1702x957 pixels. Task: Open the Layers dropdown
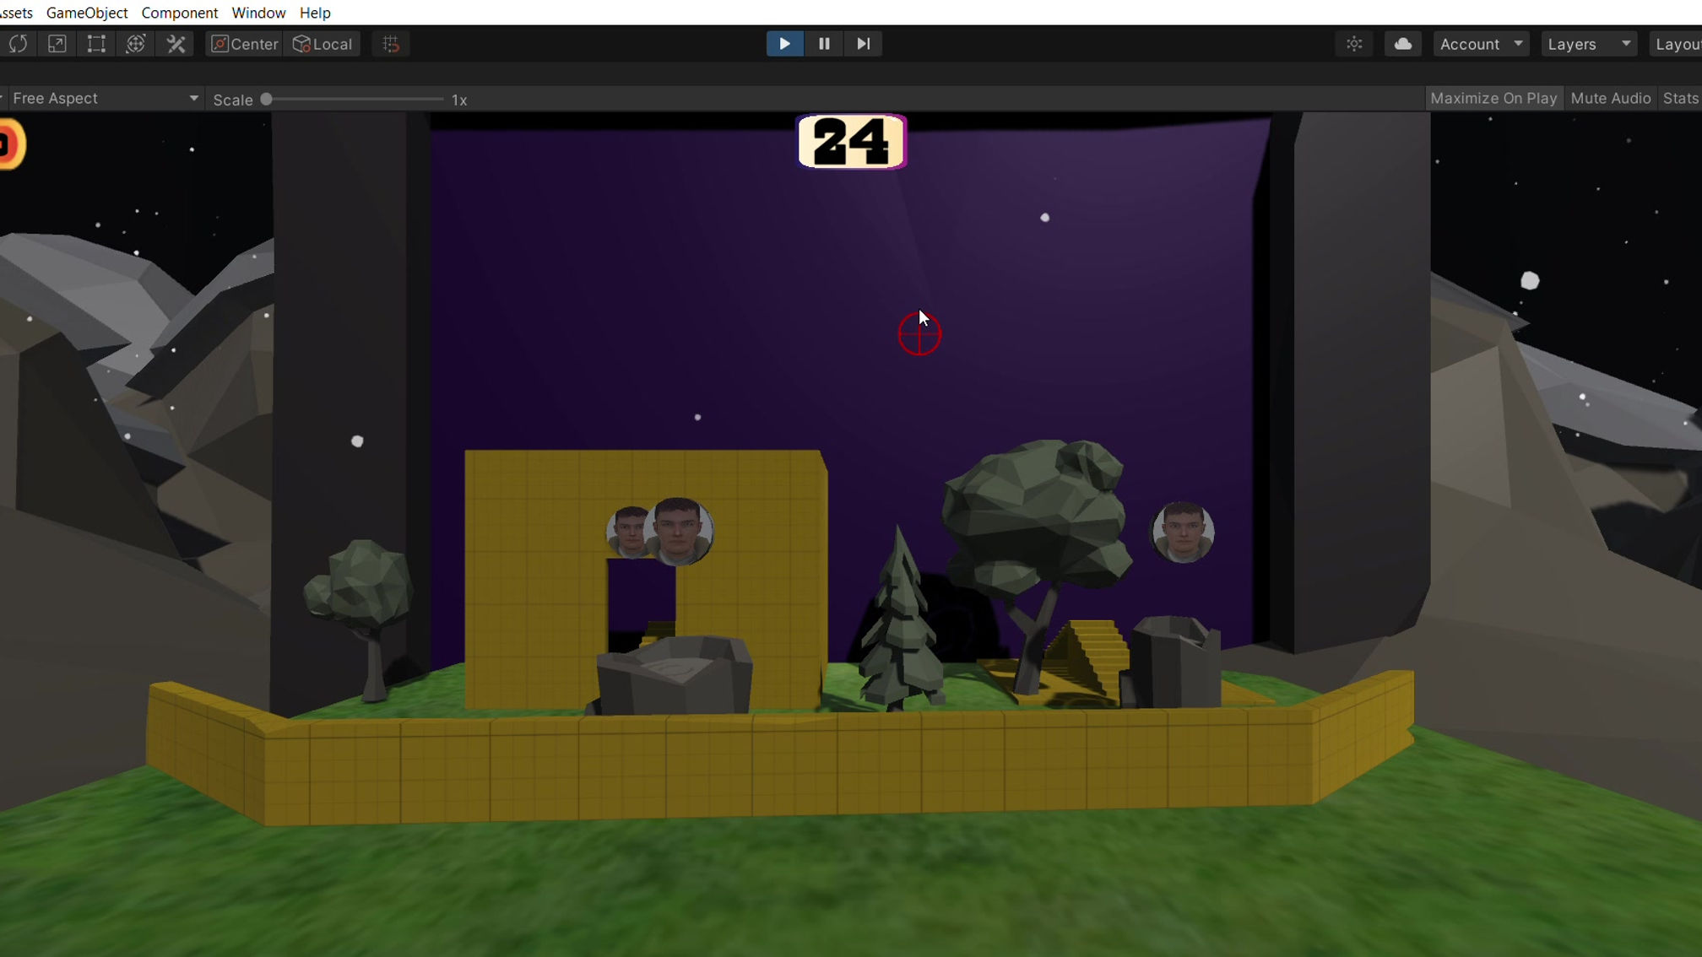(x=1588, y=44)
